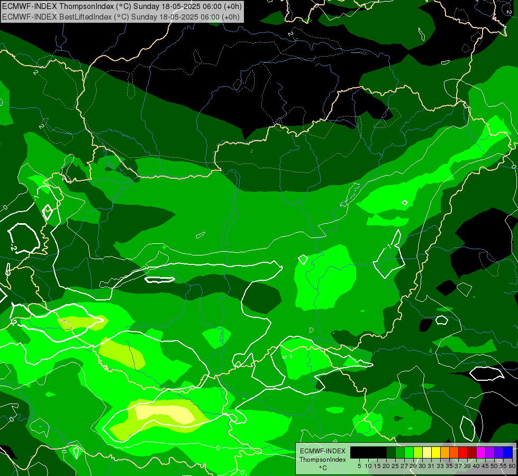Viewport: 518px width, 476px height.
Task: Click the legend tick value 5
Action: pyautogui.click(x=359, y=466)
